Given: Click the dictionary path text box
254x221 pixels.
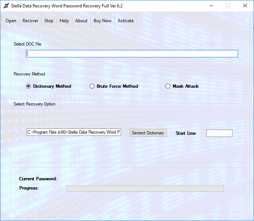Looking at the screenshot, I should (x=74, y=132).
